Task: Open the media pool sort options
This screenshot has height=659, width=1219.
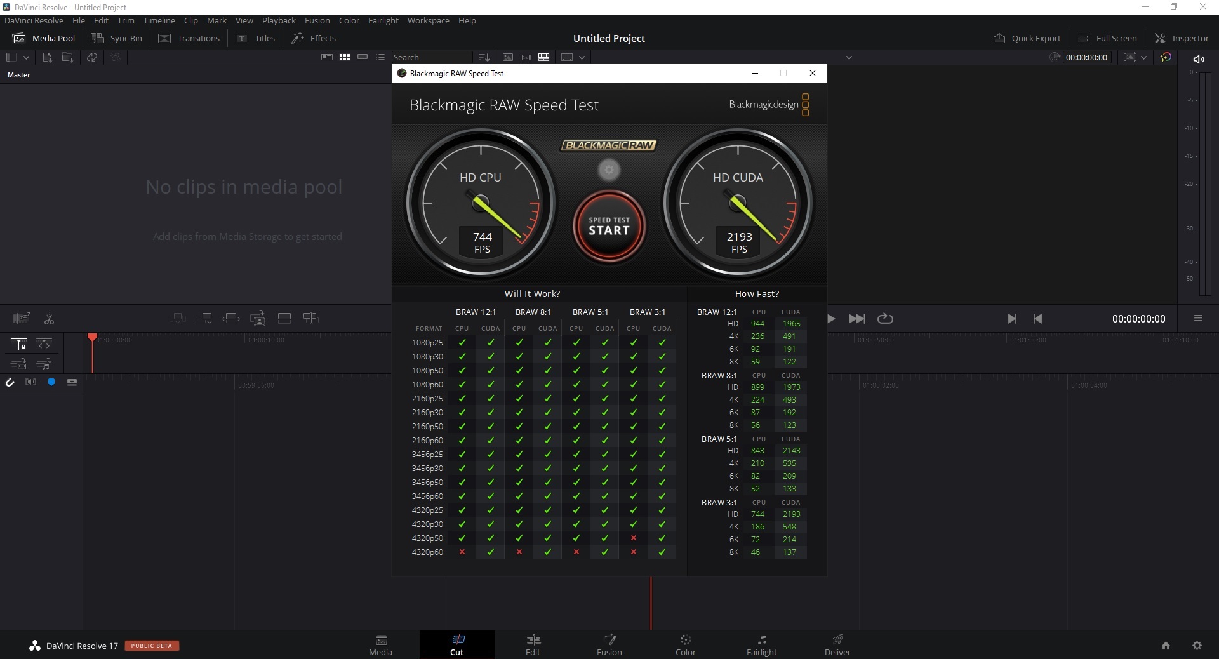Action: (x=484, y=57)
